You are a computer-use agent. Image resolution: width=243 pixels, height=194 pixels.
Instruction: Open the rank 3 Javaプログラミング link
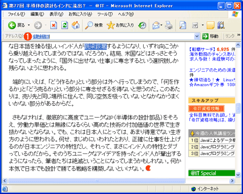point(217,153)
